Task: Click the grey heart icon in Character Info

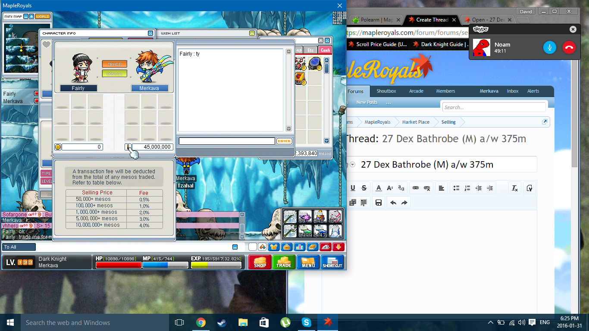Action: pyautogui.click(x=47, y=45)
